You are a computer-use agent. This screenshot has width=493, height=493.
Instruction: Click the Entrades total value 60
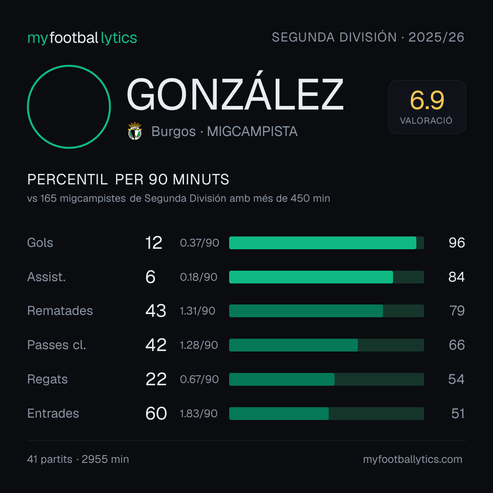[156, 414]
